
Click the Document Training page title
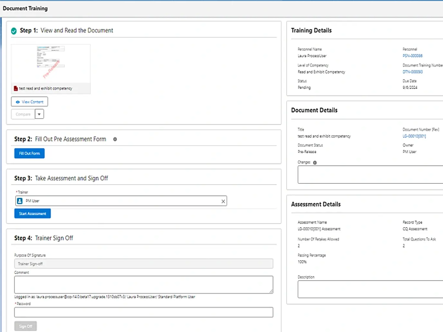(25, 8)
